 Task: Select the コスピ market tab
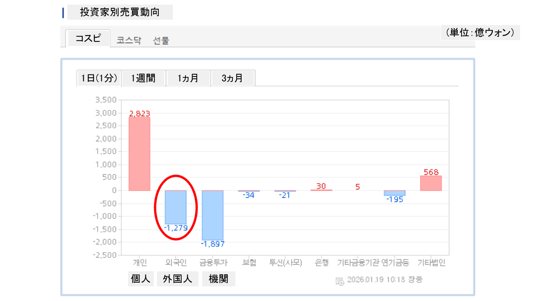pos(88,38)
